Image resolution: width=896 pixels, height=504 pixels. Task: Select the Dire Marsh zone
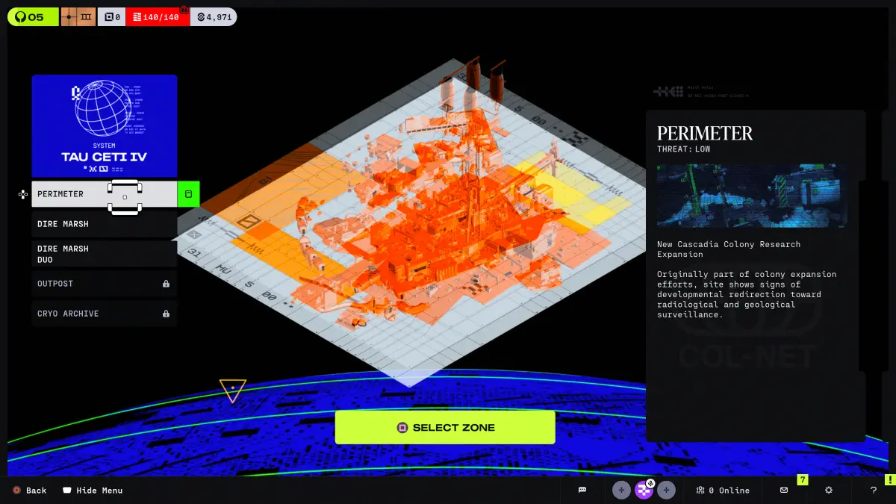coord(104,224)
